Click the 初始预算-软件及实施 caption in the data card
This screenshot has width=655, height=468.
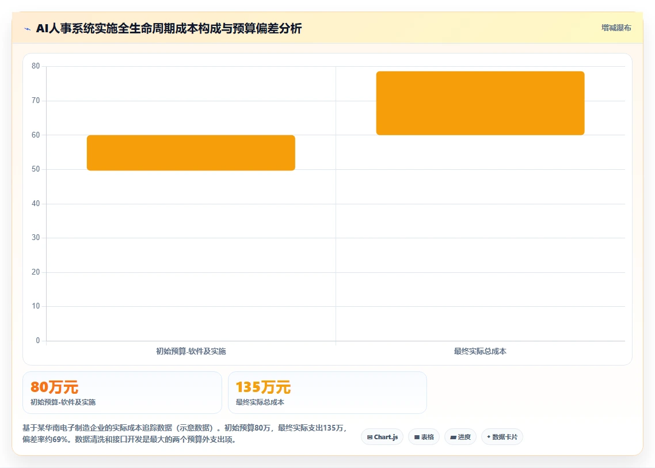[63, 402]
